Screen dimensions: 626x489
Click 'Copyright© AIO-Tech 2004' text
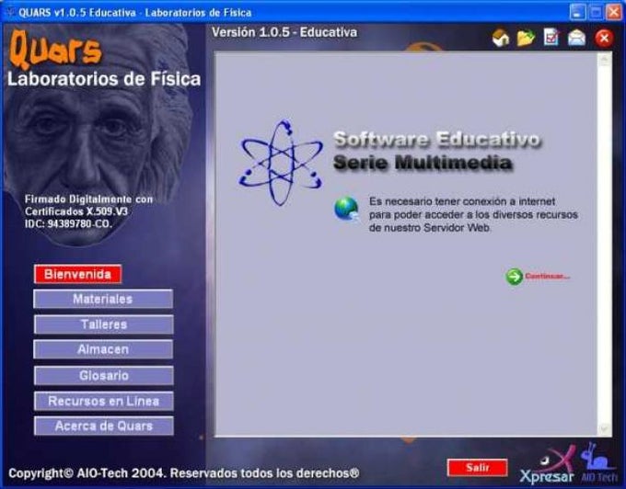[x=87, y=473]
